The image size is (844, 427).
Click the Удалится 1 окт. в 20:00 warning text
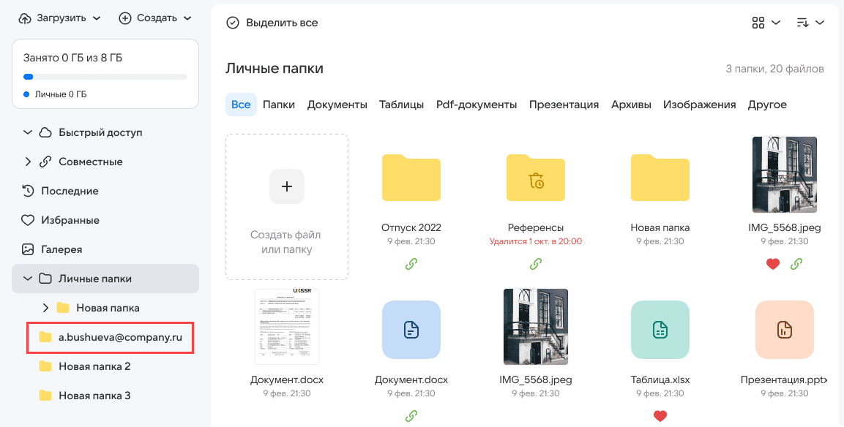pos(536,241)
